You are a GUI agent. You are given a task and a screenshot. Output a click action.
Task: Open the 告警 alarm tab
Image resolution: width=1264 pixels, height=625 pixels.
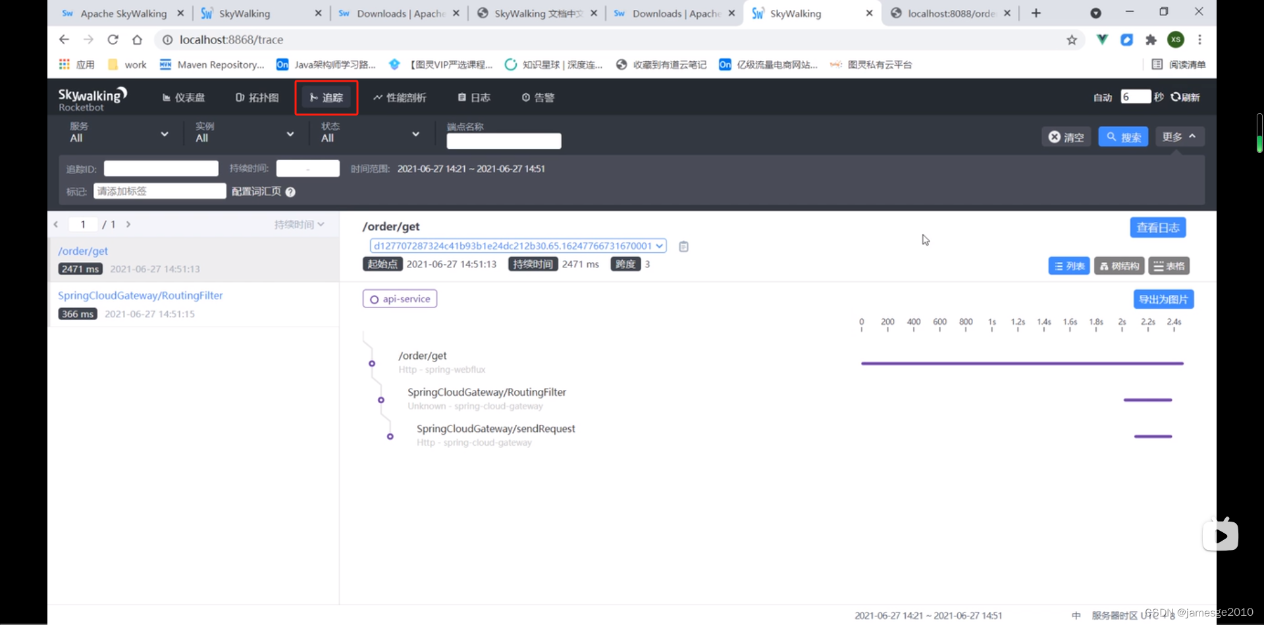click(538, 97)
